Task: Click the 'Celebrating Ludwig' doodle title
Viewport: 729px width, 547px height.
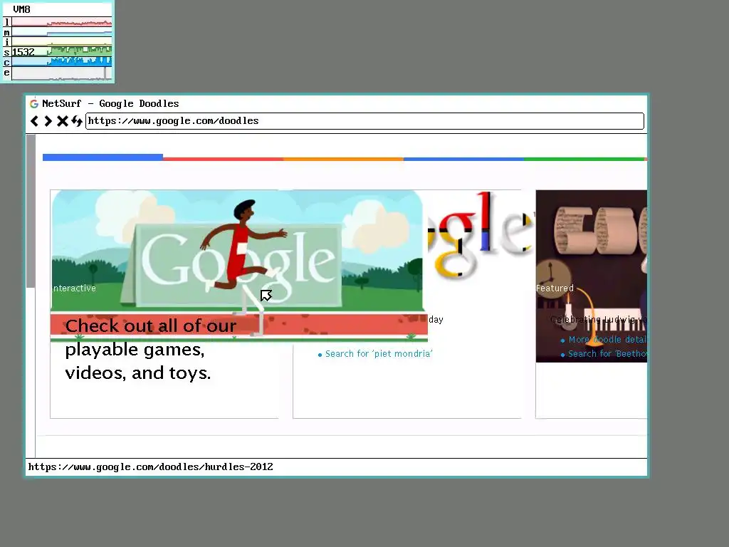Action: point(598,320)
